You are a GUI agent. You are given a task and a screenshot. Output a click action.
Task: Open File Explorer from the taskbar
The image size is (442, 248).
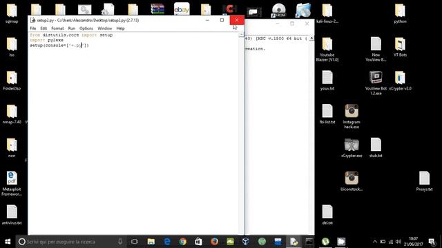[x=151, y=242]
